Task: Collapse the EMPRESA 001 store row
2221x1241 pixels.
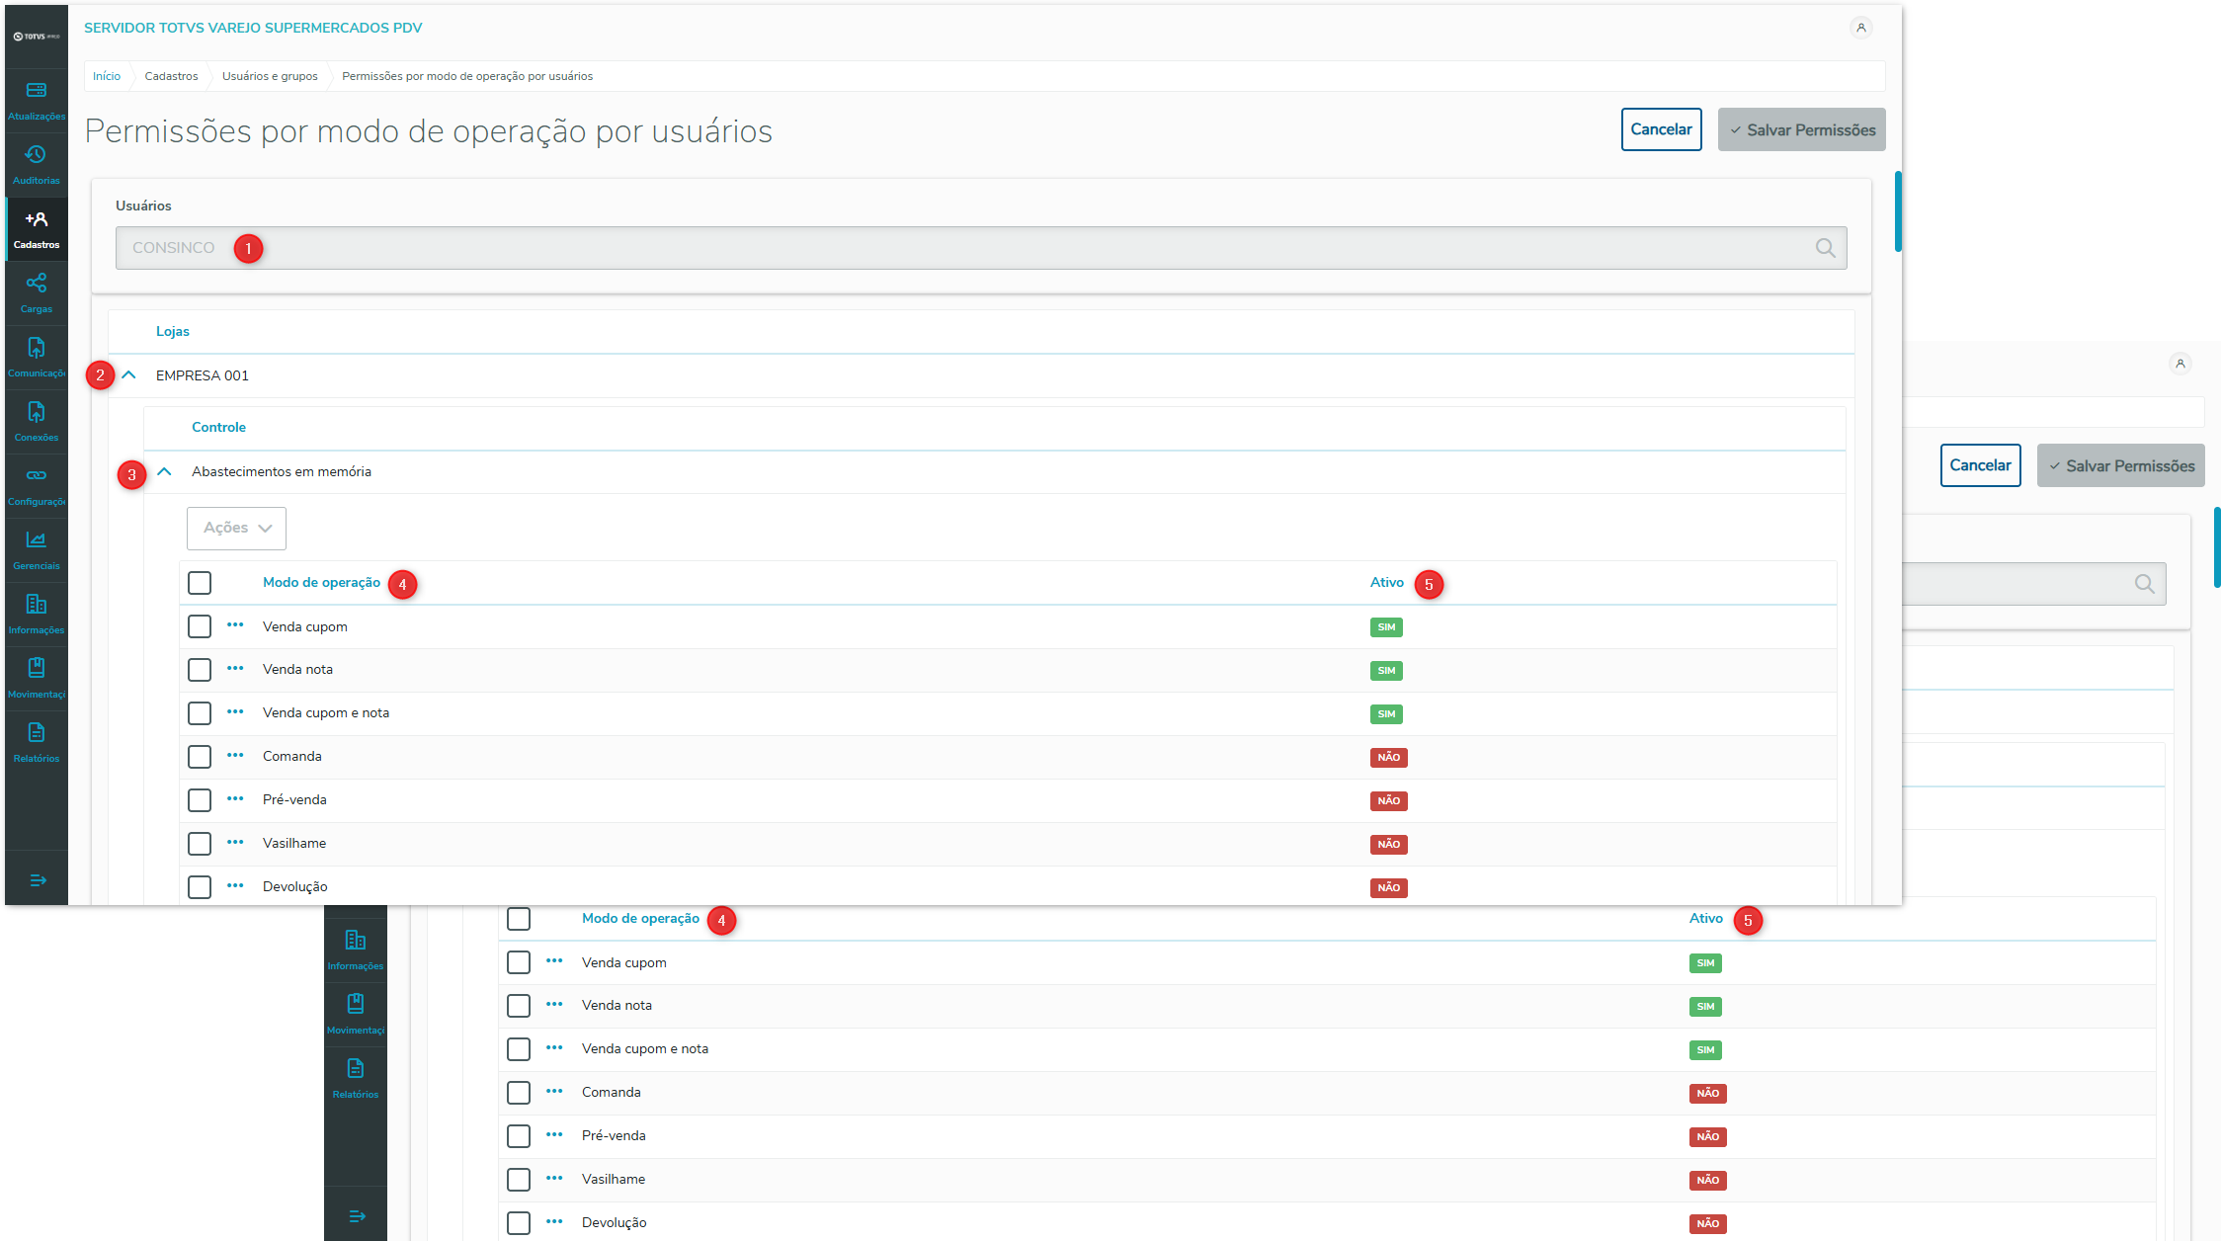Action: pyautogui.click(x=128, y=375)
